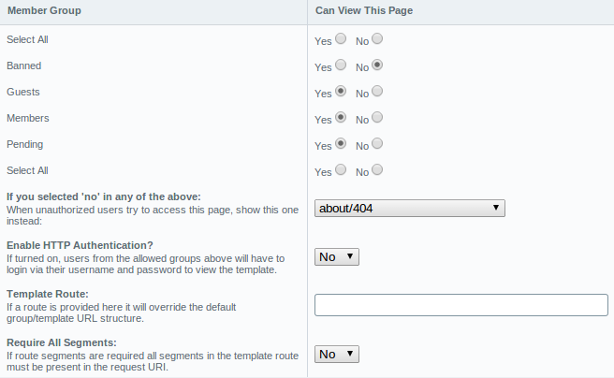
Task: Expand the Enable HTTP Authentication dropdown
Action: (x=337, y=256)
